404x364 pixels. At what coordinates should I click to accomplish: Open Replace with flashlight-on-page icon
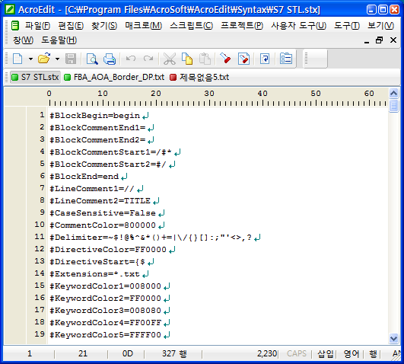pyautogui.click(x=243, y=59)
